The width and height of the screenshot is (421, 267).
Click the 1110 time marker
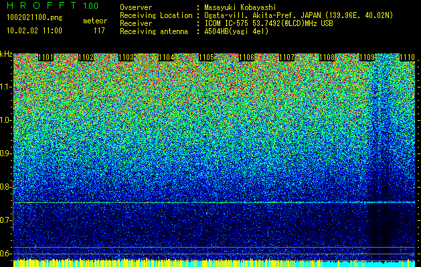click(x=408, y=57)
